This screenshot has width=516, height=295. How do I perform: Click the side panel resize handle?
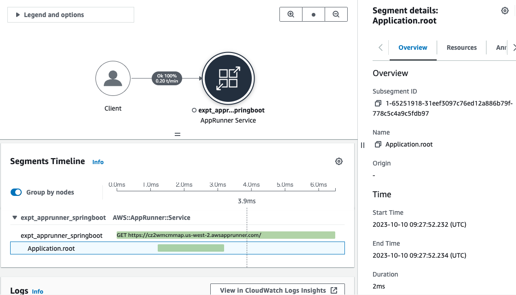(362, 145)
